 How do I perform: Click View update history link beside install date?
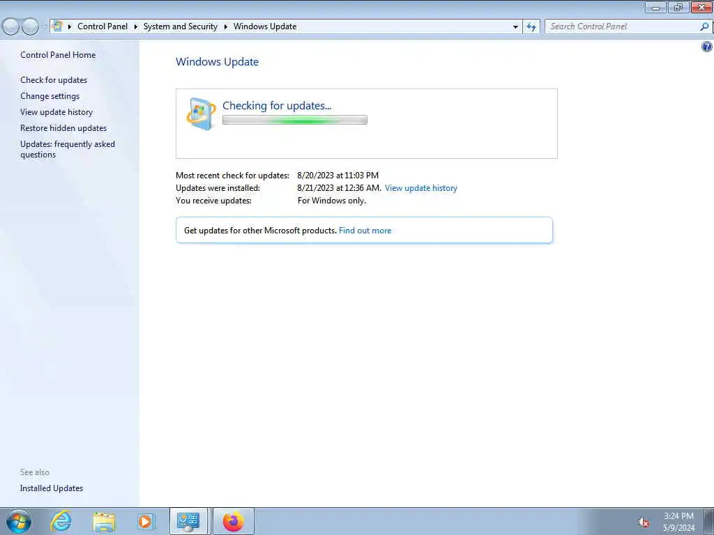click(x=420, y=188)
